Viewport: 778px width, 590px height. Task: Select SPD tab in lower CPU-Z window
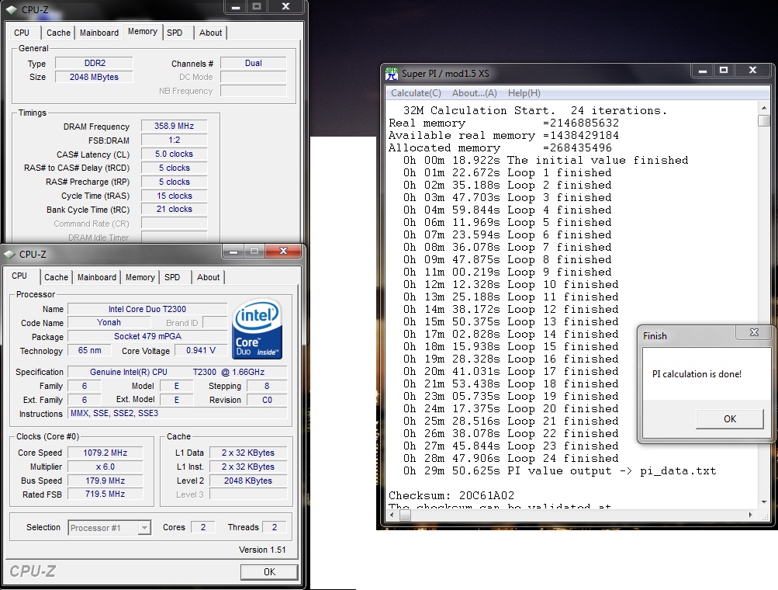click(172, 277)
